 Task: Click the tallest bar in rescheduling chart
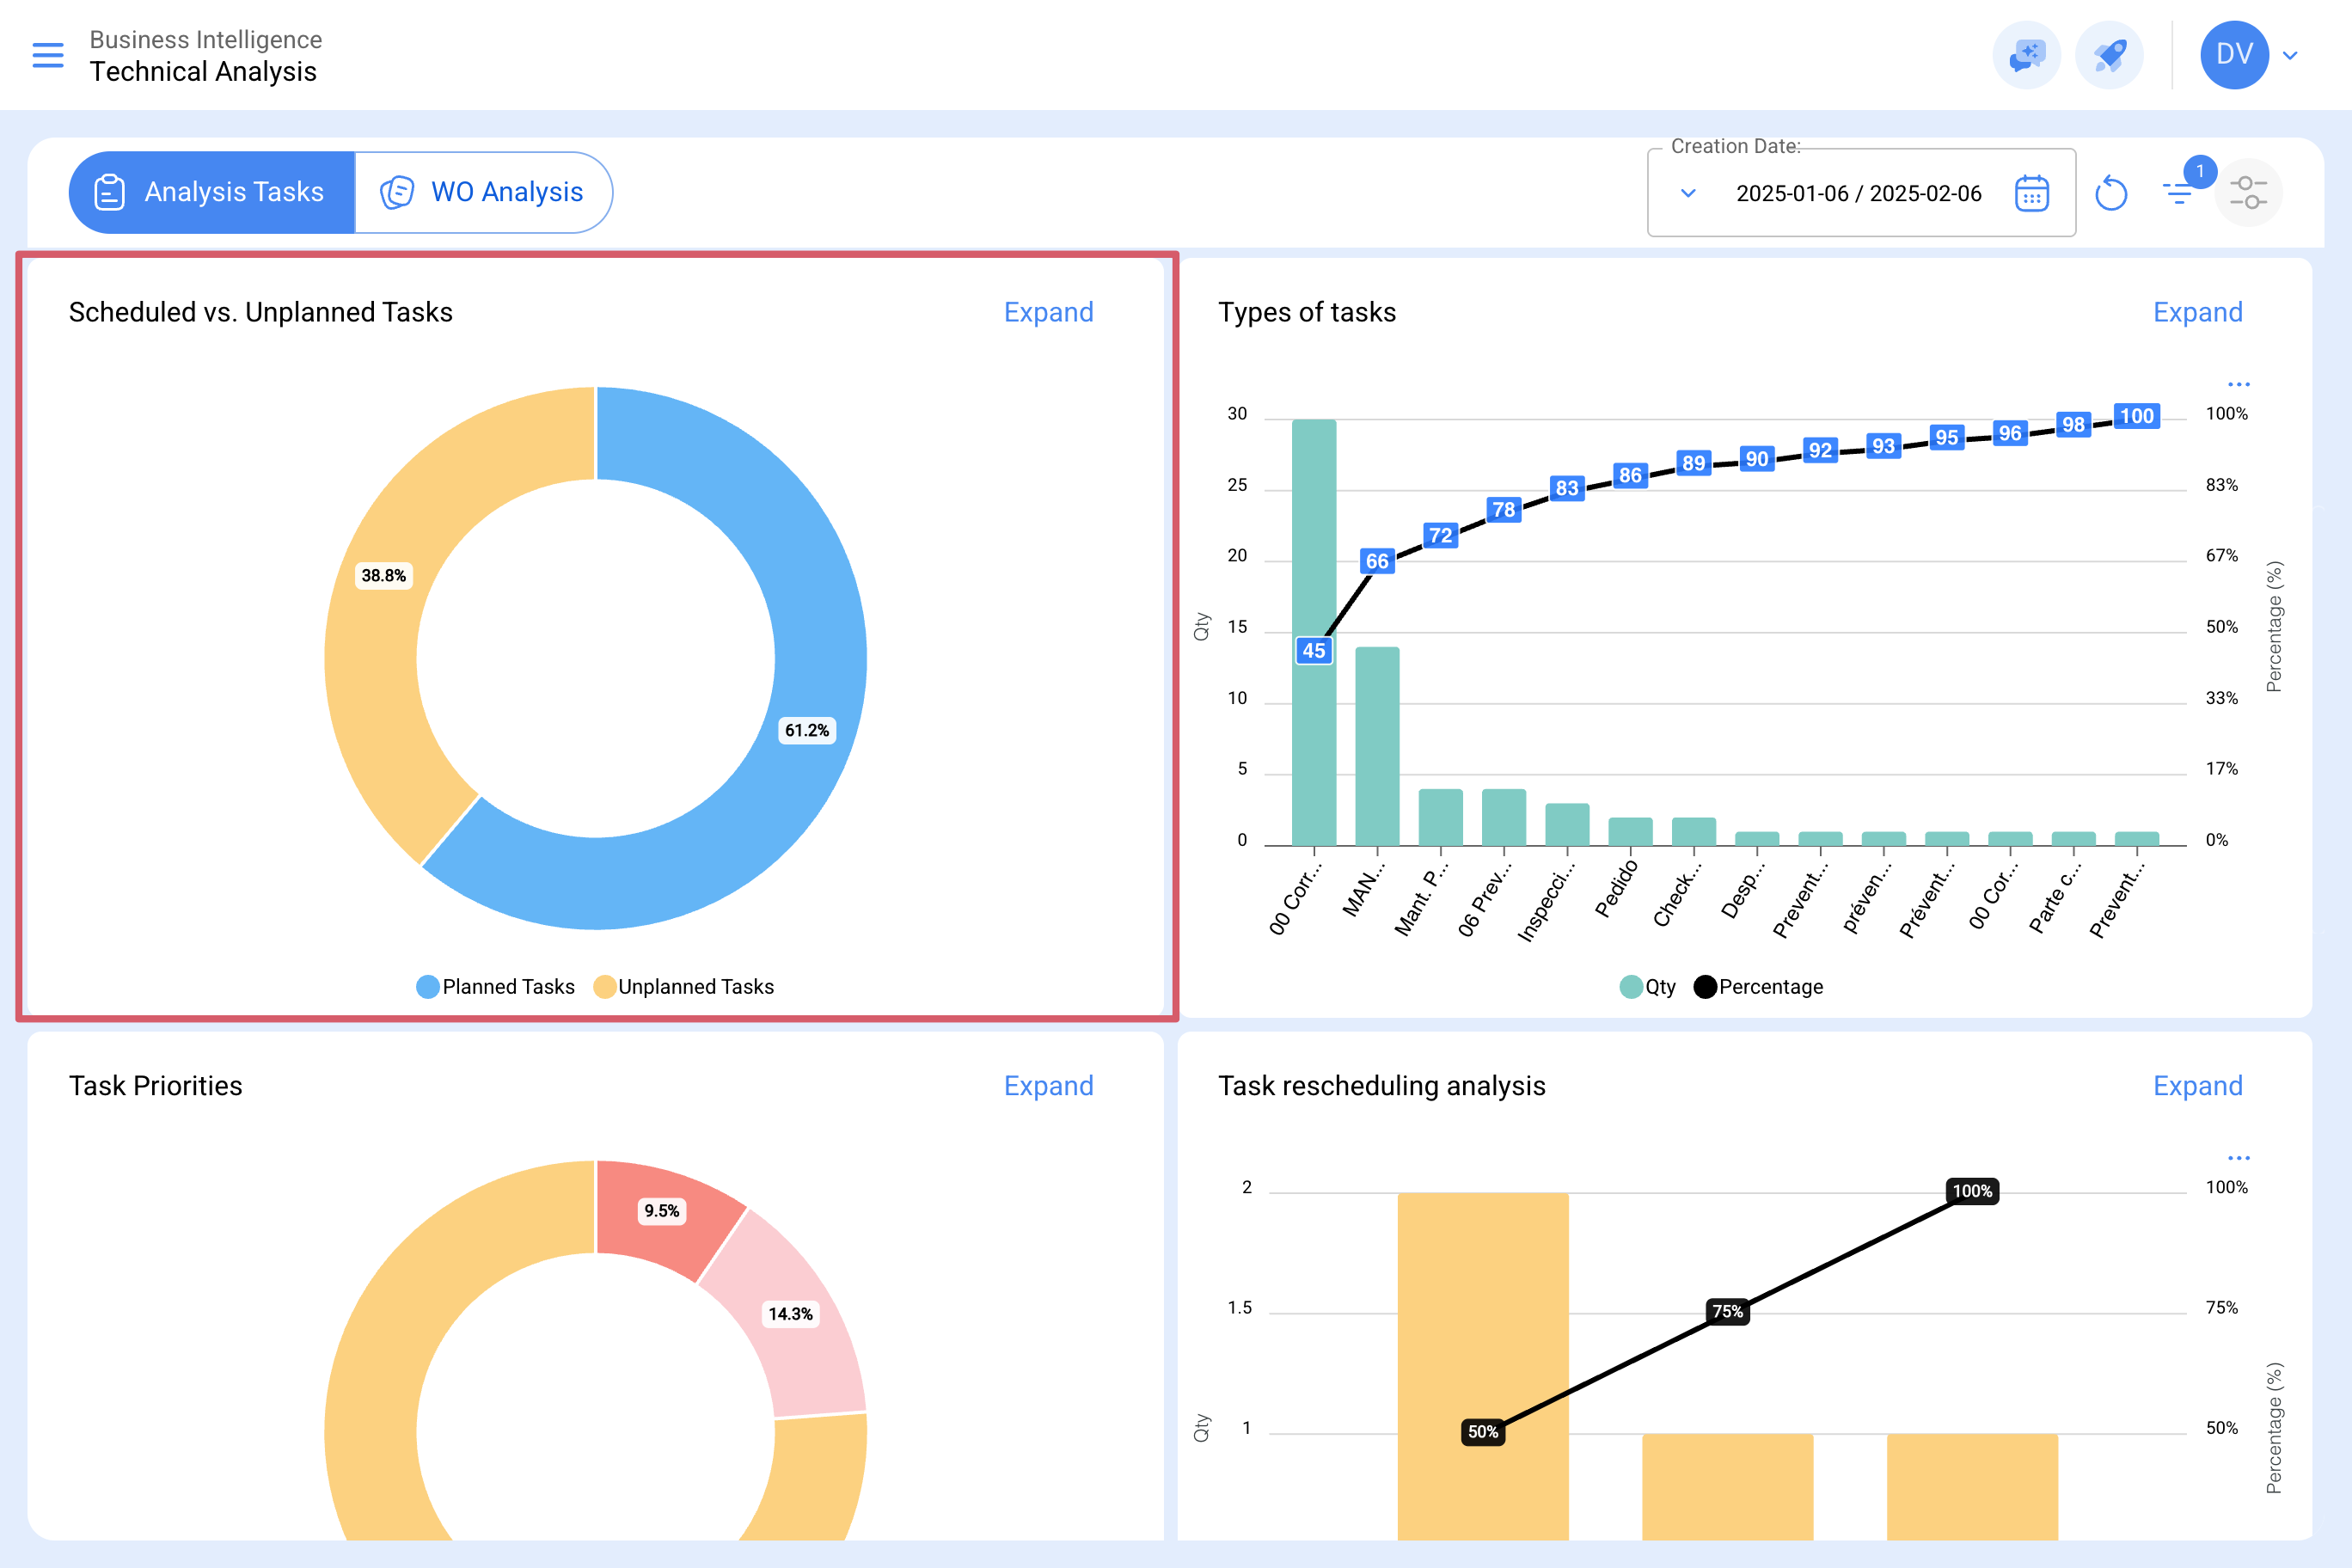coord(1483,1366)
